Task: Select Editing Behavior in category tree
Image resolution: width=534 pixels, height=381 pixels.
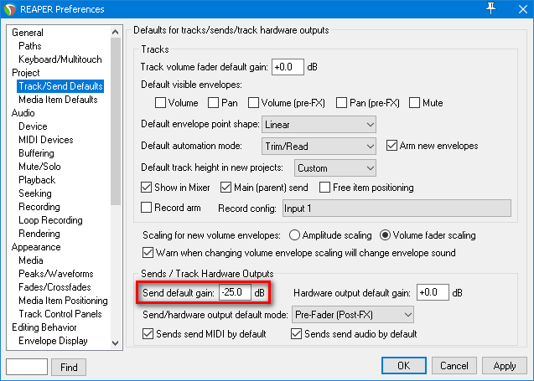Action: click(x=44, y=327)
